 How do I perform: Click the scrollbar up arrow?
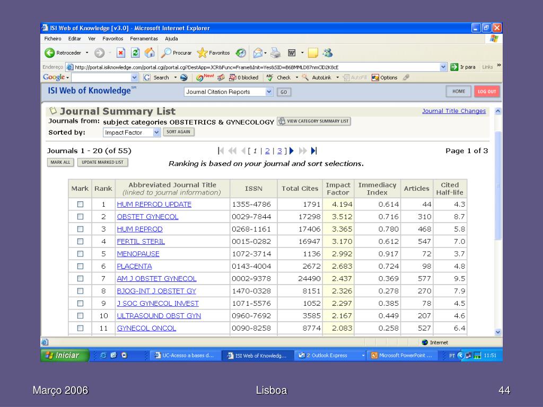coord(498,111)
